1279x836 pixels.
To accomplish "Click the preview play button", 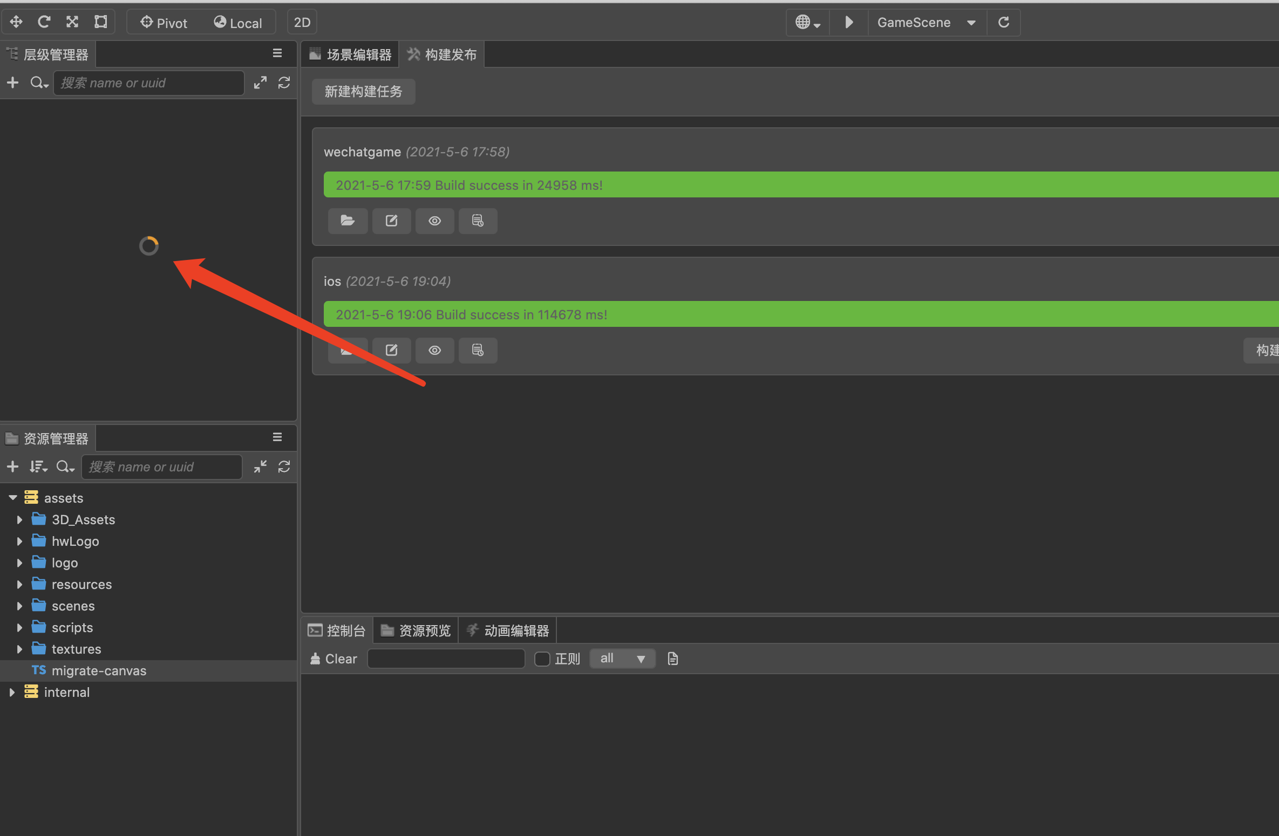I will coord(848,22).
